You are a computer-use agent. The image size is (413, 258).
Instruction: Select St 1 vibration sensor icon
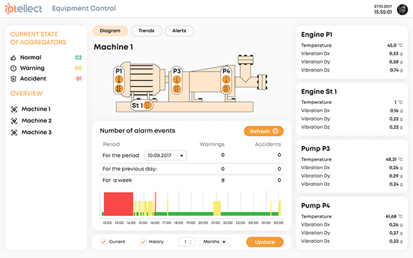148,105
